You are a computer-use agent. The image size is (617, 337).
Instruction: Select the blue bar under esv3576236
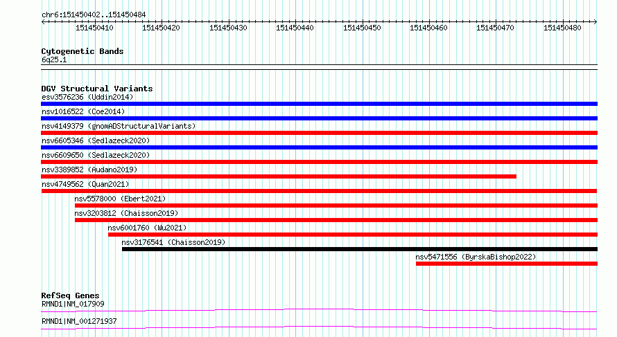point(319,104)
